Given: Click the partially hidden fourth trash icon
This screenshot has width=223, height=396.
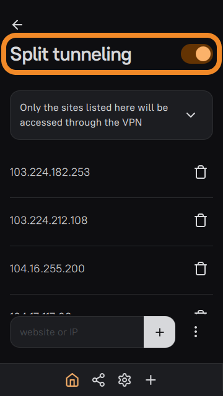Looking at the screenshot, I should click(x=201, y=312).
